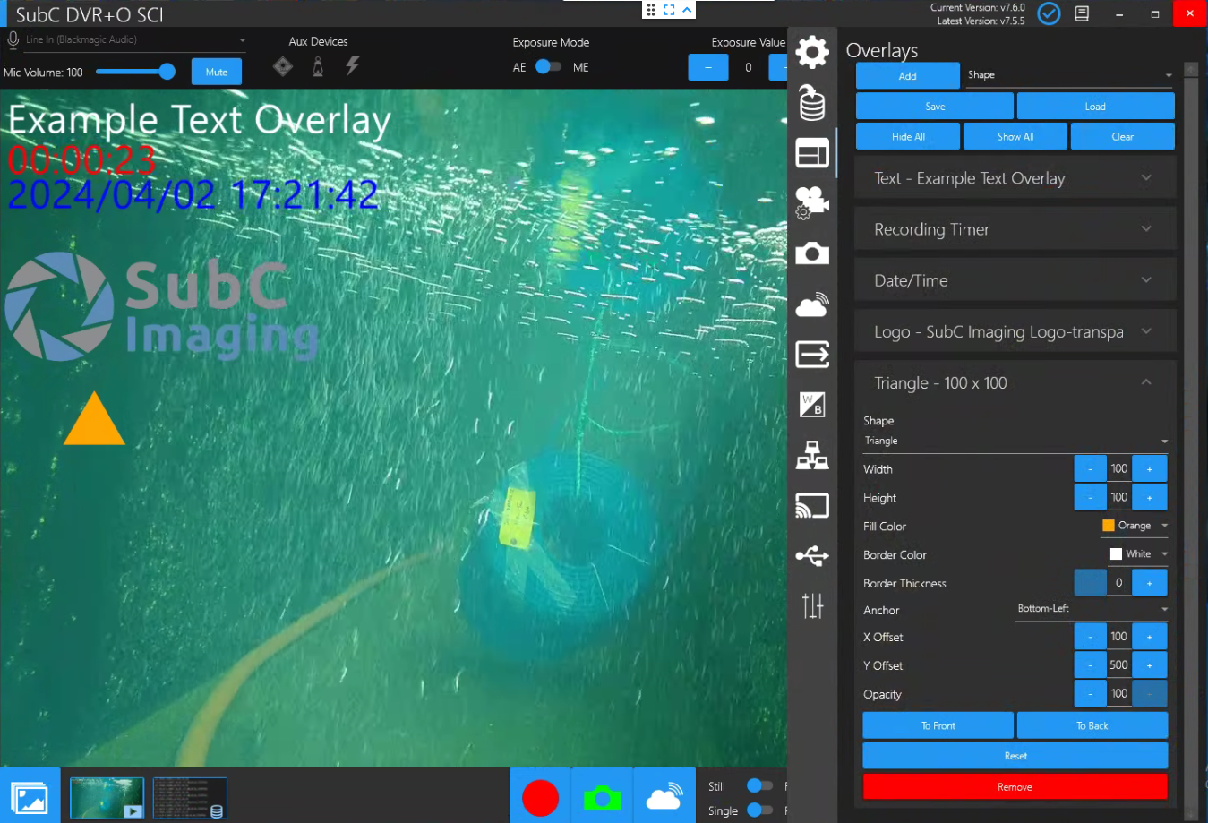Click the USB icon in sidebar

(x=812, y=556)
